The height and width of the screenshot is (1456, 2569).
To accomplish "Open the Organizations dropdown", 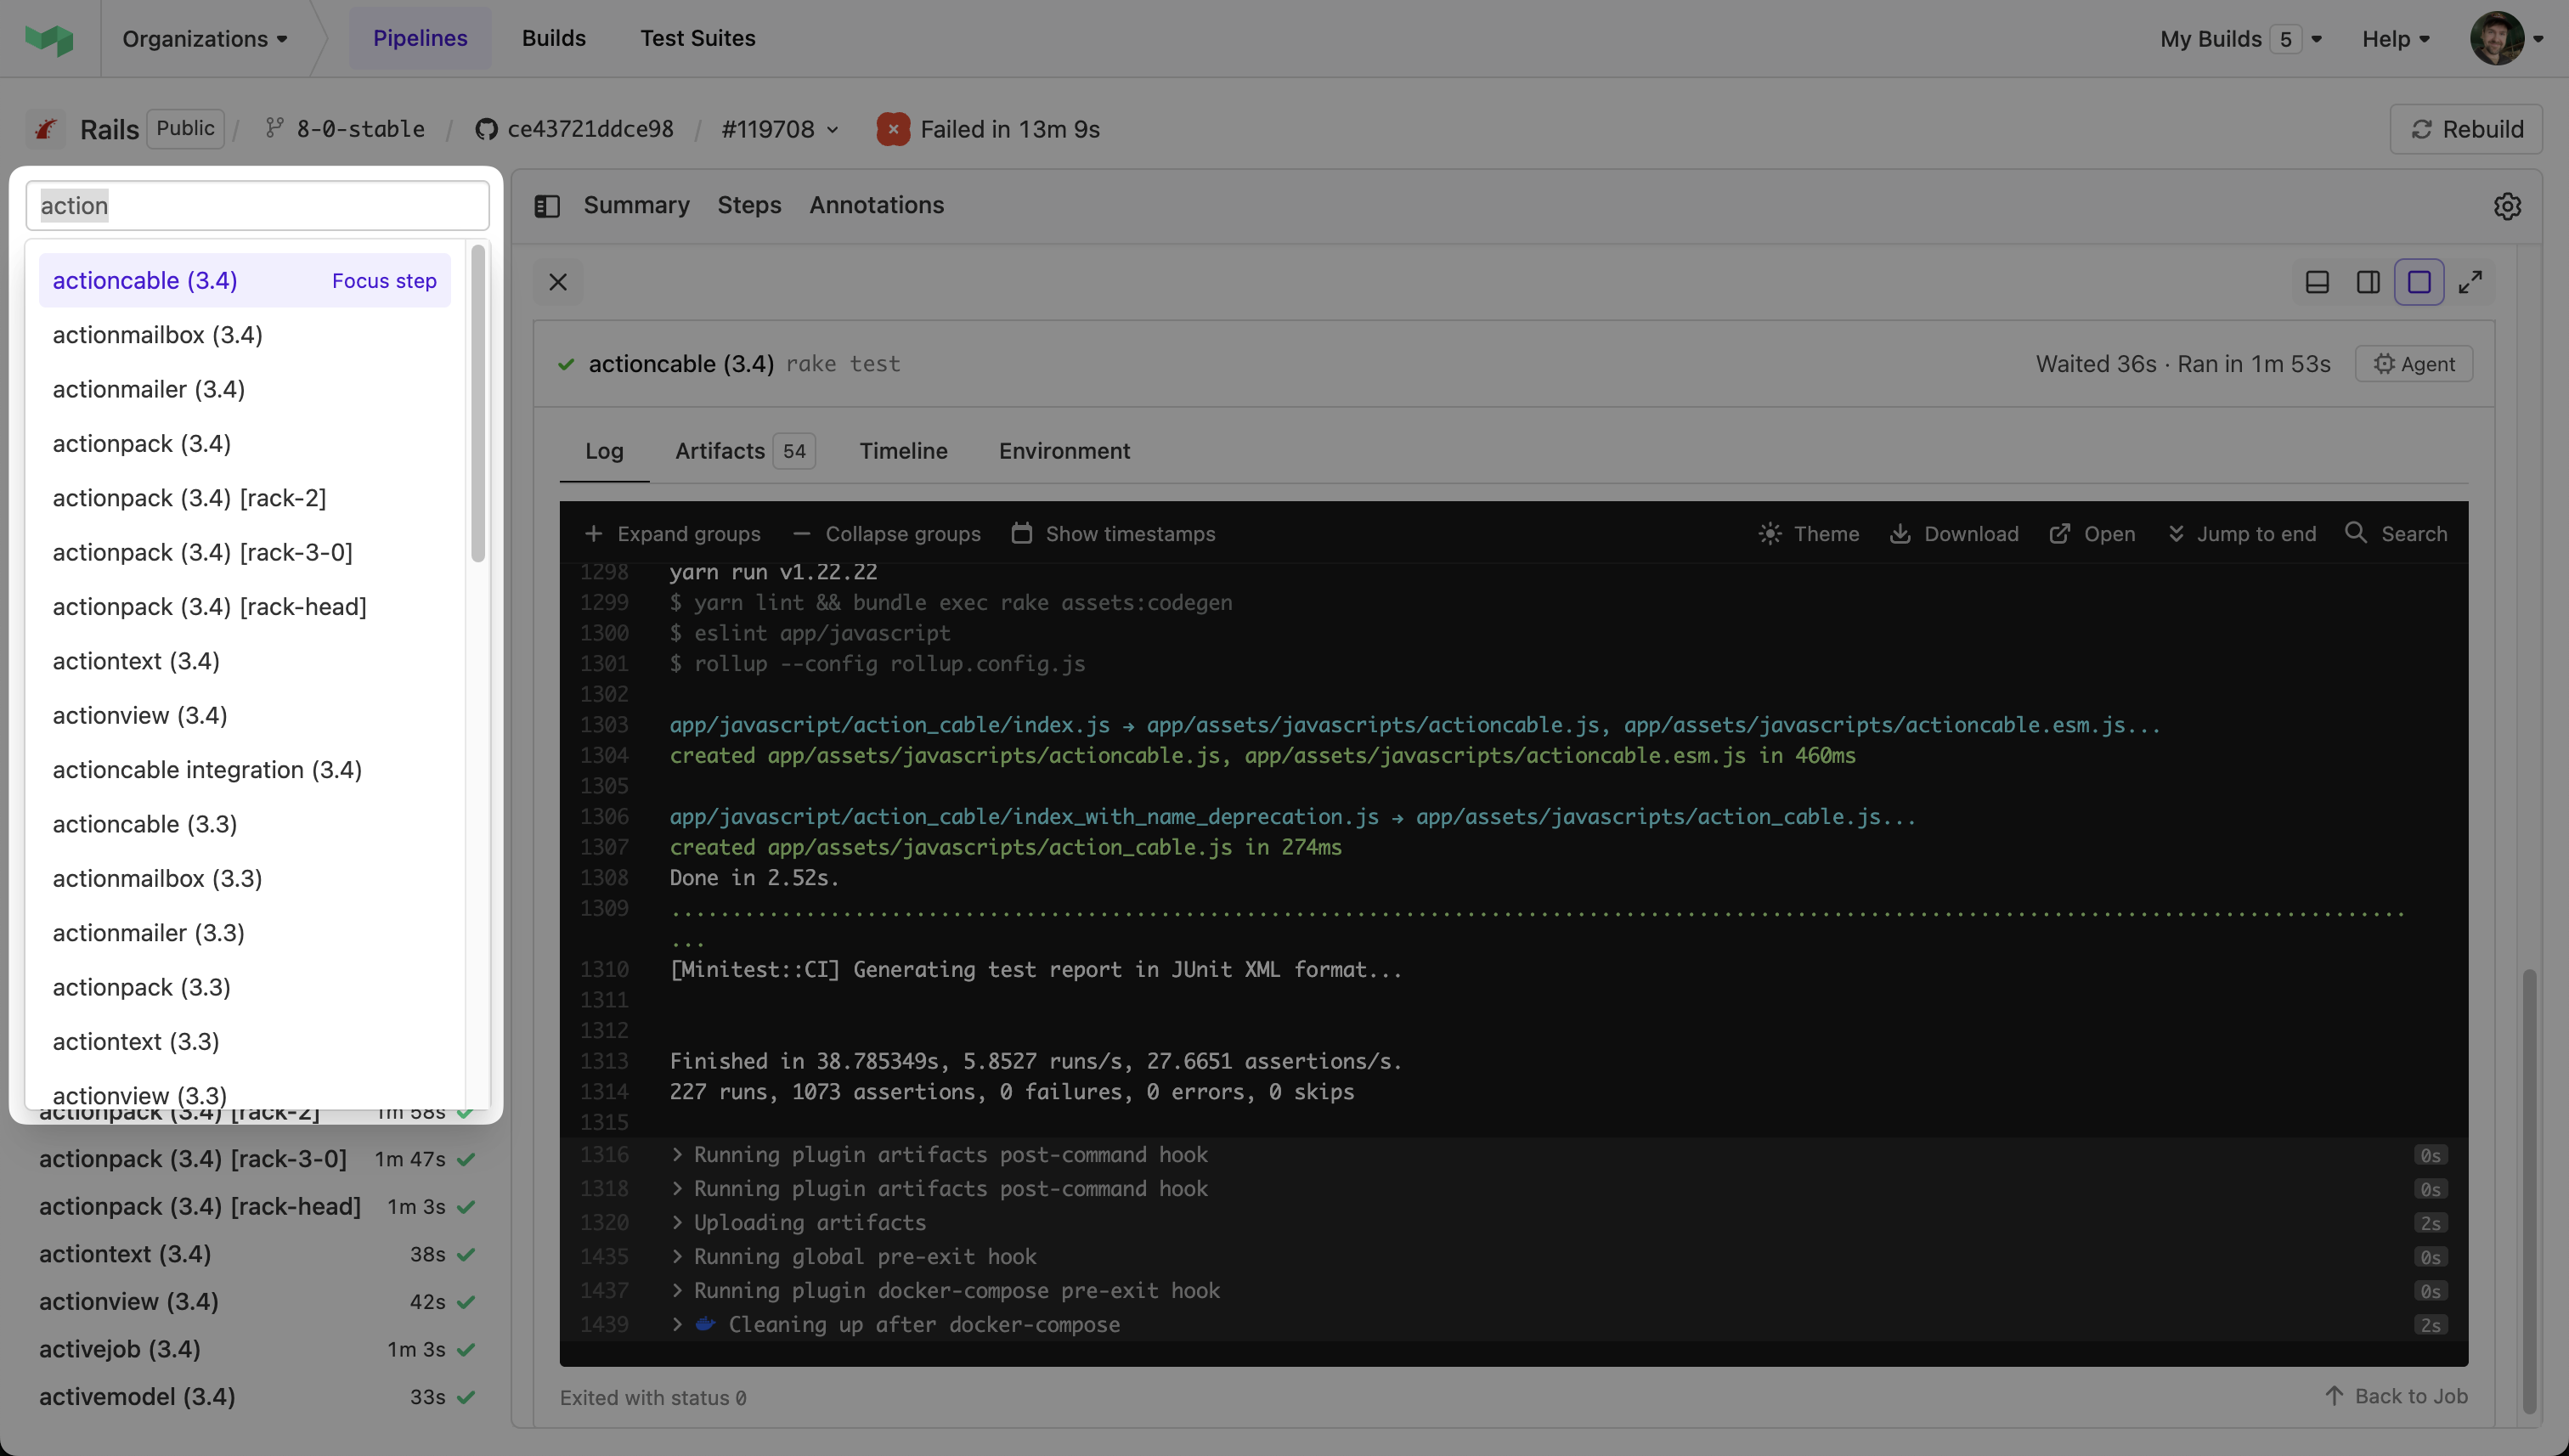I will click(204, 38).
